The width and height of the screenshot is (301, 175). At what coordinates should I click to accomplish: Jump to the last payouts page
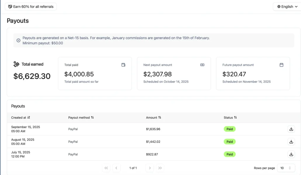click(x=160, y=168)
